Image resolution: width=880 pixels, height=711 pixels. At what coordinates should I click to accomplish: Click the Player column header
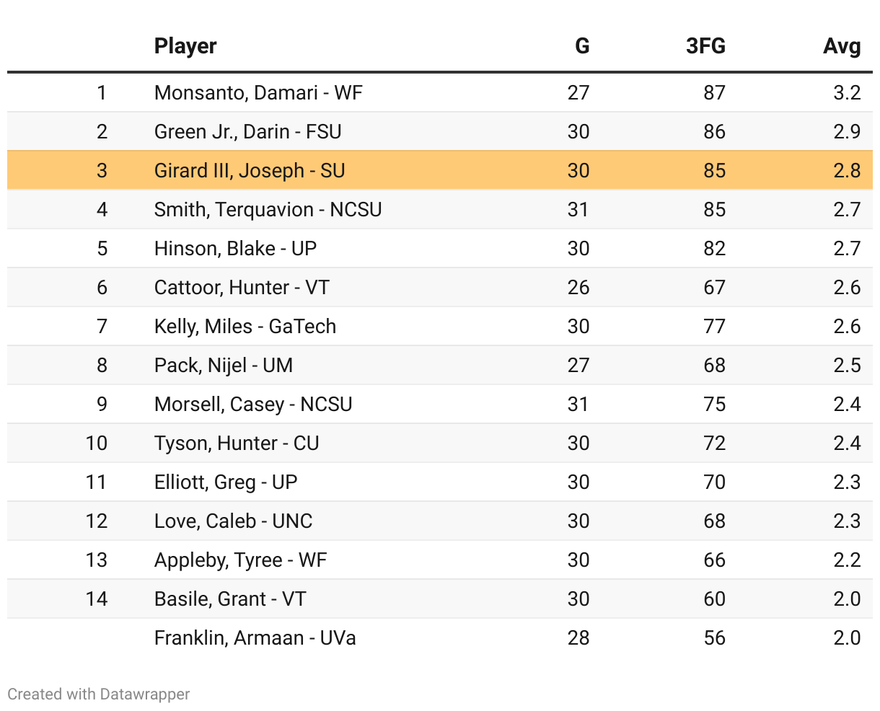185,46
